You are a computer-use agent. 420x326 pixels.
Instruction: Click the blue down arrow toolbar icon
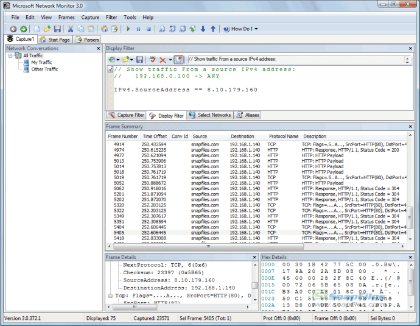[x=203, y=29]
